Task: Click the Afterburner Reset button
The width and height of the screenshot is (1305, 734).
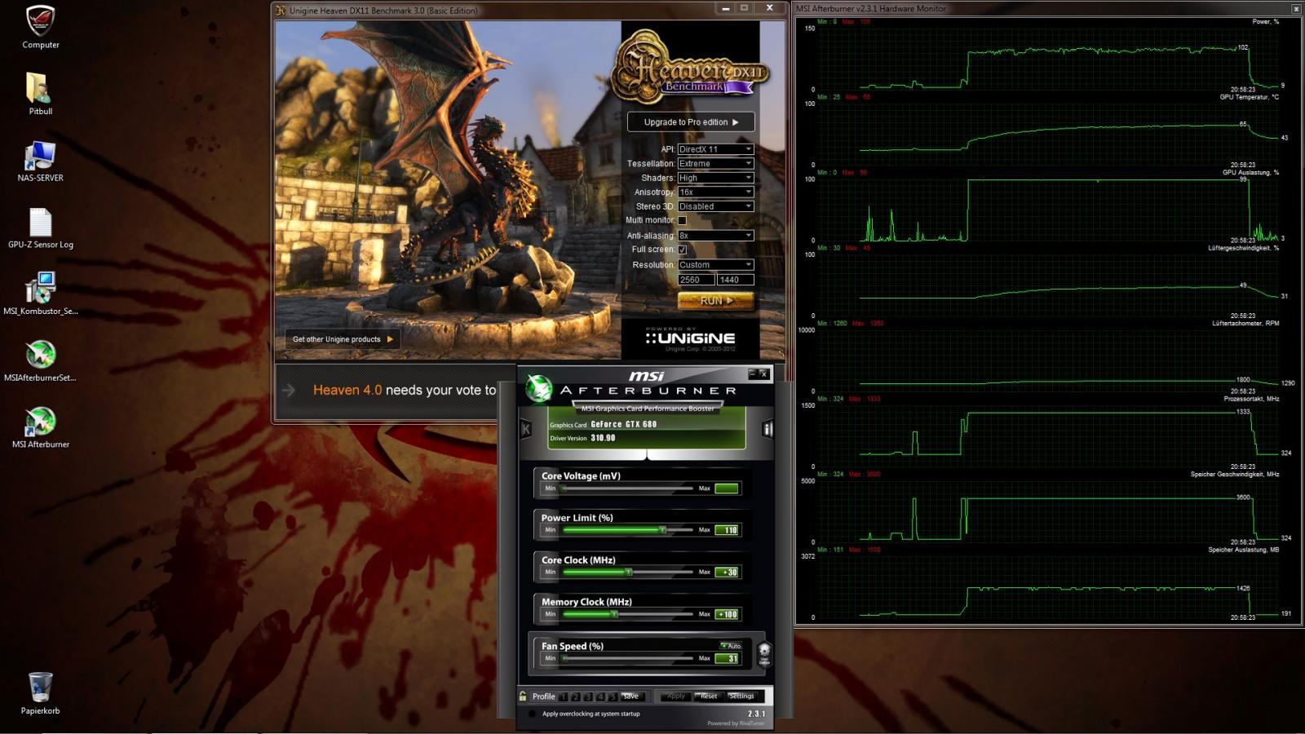Action: coord(708,696)
